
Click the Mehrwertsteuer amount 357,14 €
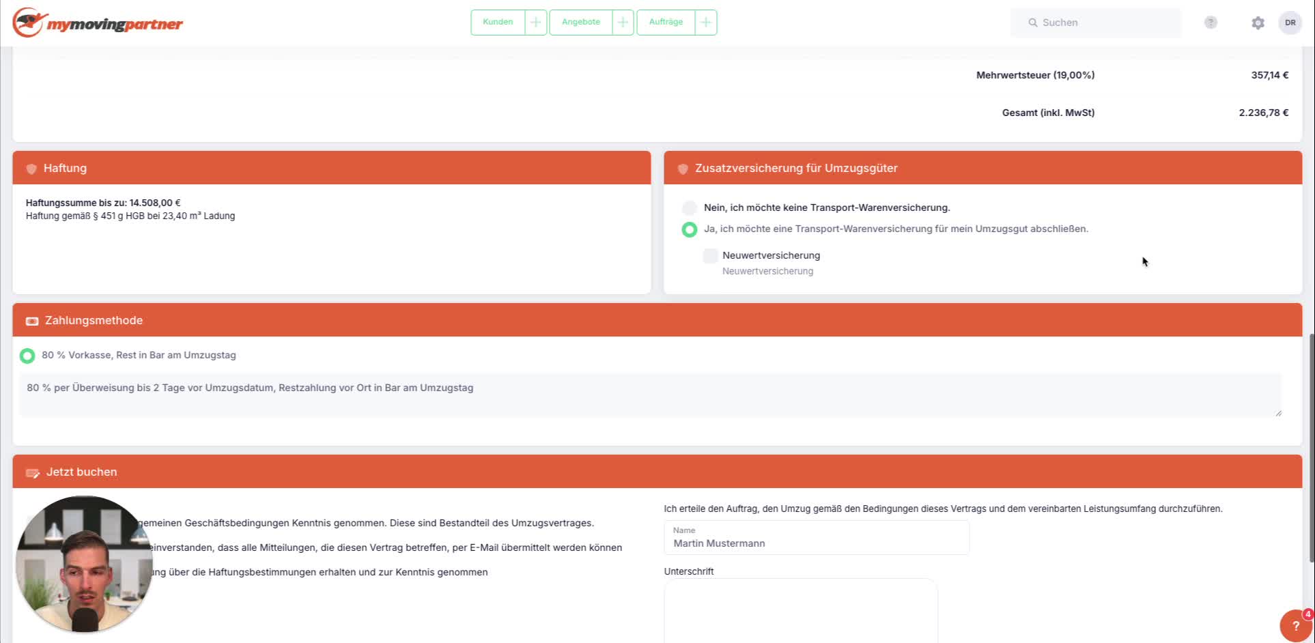click(1269, 75)
